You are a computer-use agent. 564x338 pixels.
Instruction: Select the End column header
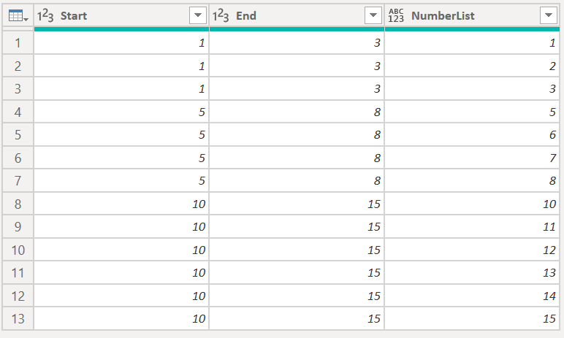click(x=285, y=15)
